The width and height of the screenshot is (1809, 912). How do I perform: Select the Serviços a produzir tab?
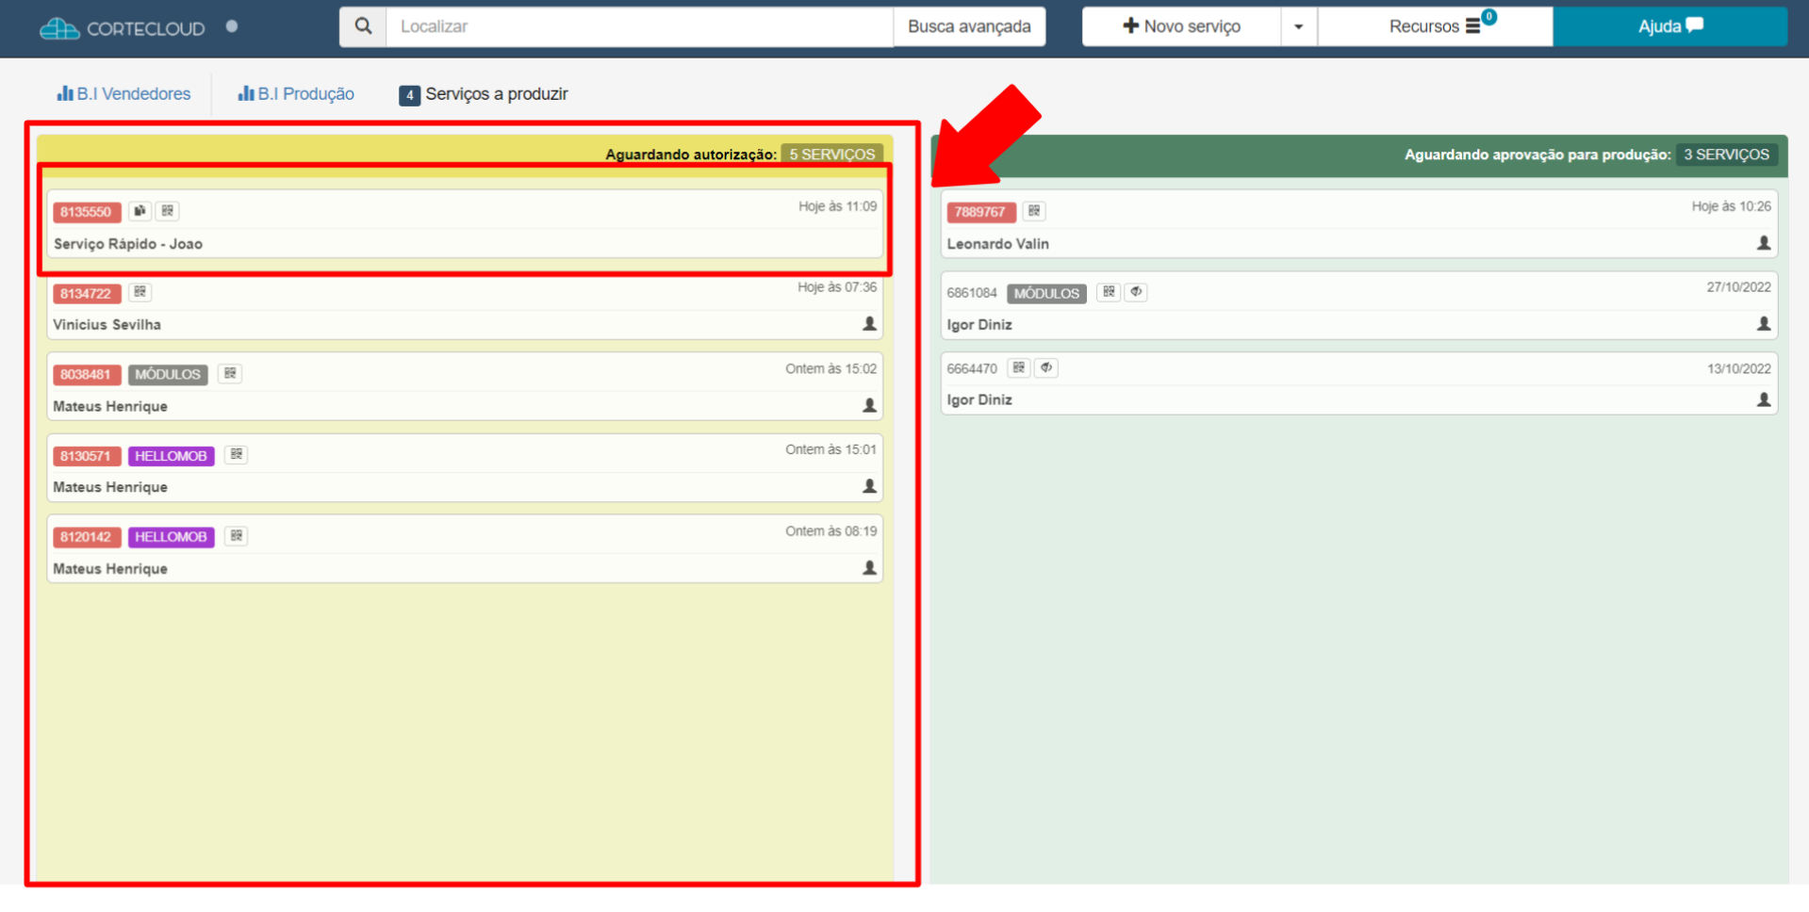(x=484, y=94)
